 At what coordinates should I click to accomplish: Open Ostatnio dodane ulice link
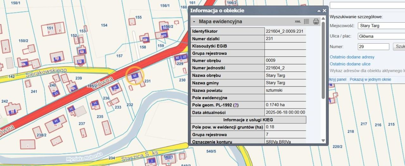coord(350,64)
